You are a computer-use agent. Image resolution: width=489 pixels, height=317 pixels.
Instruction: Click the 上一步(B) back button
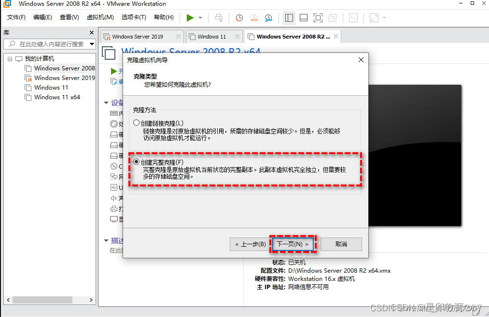click(250, 244)
